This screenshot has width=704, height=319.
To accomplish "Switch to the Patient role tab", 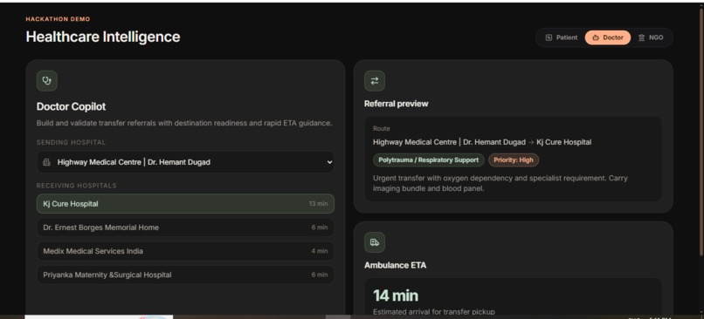I will tap(562, 37).
